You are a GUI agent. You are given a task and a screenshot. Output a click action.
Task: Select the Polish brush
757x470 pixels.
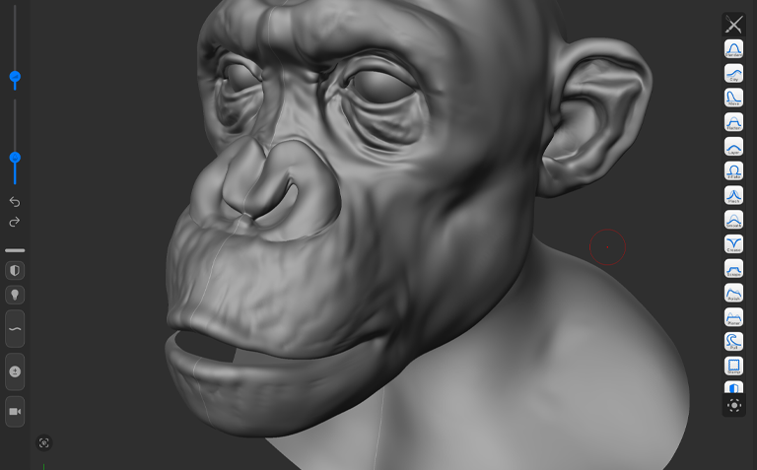click(733, 293)
